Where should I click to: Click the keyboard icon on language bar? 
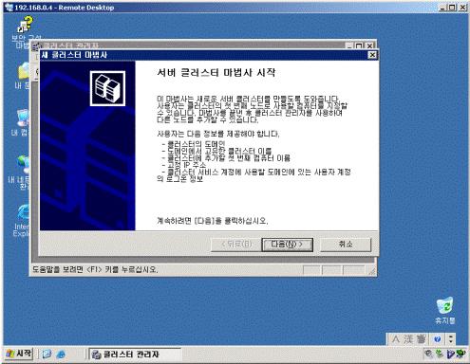(421, 339)
